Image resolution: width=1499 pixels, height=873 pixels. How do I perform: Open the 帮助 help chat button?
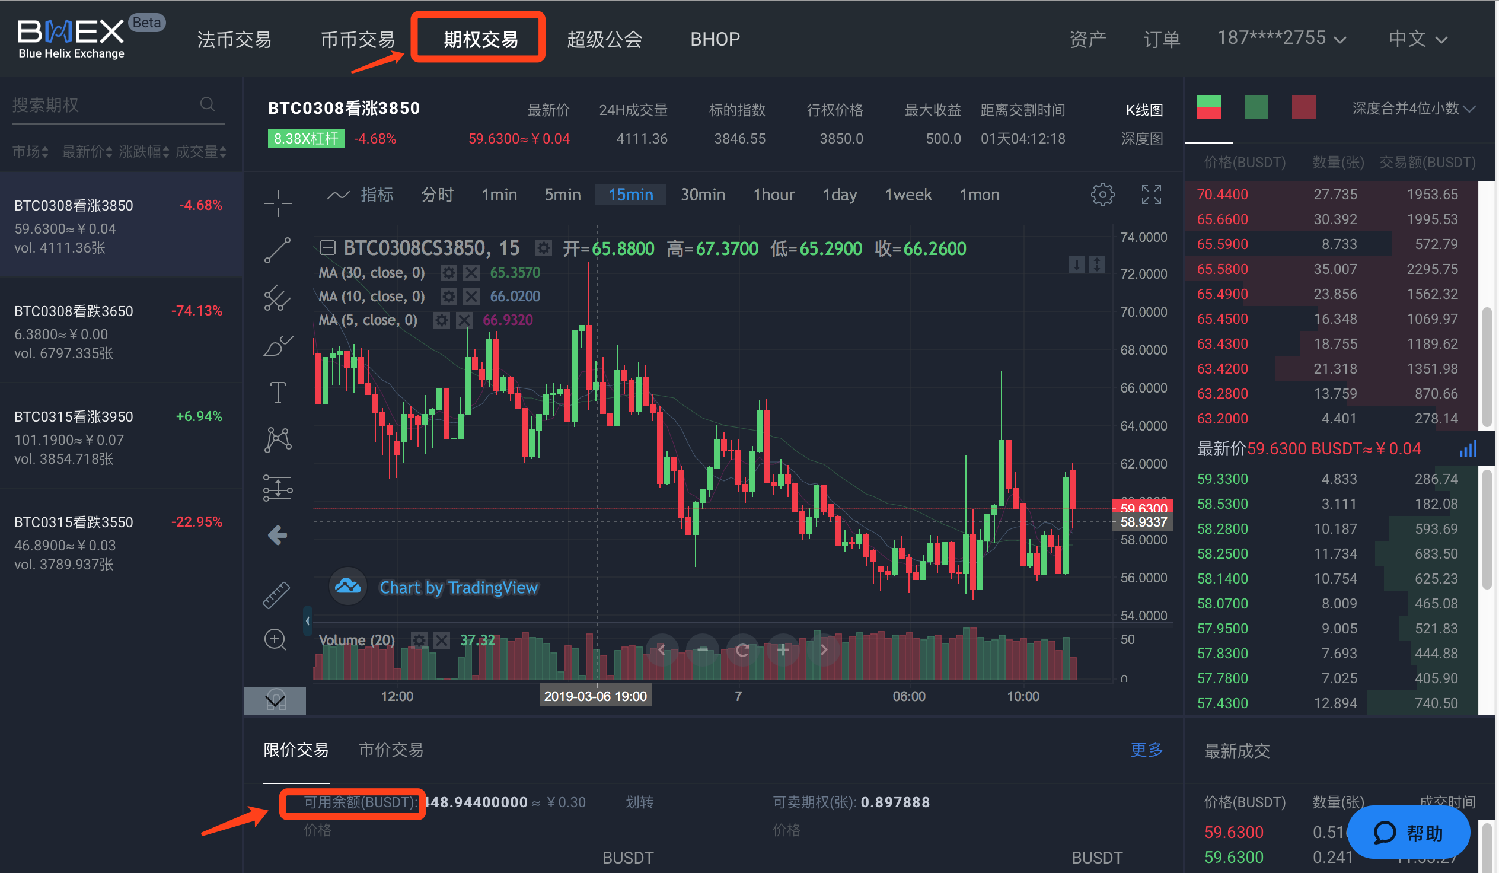1408,833
